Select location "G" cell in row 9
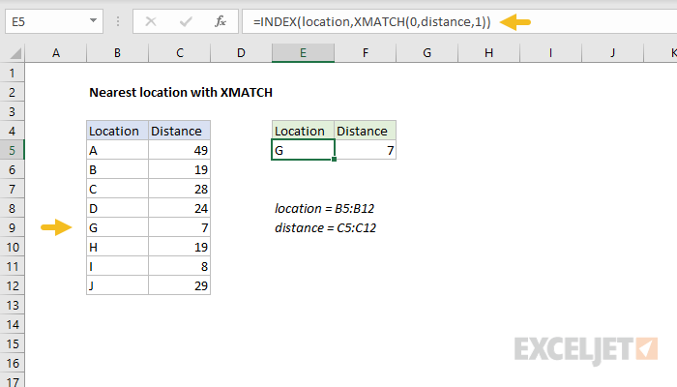The image size is (677, 387). [x=117, y=228]
